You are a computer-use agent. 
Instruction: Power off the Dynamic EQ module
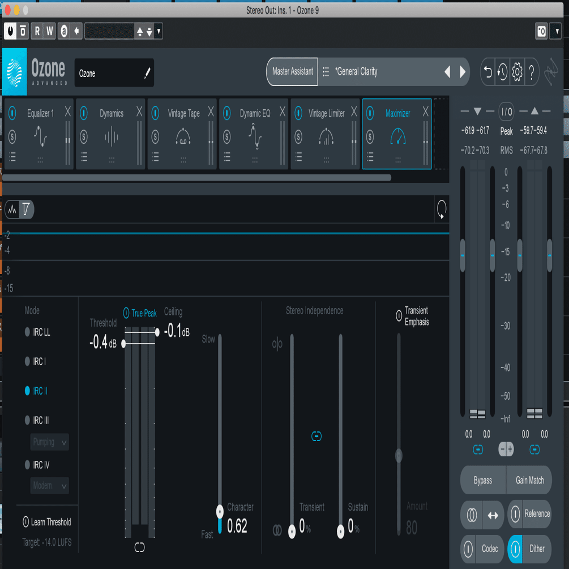[226, 113]
